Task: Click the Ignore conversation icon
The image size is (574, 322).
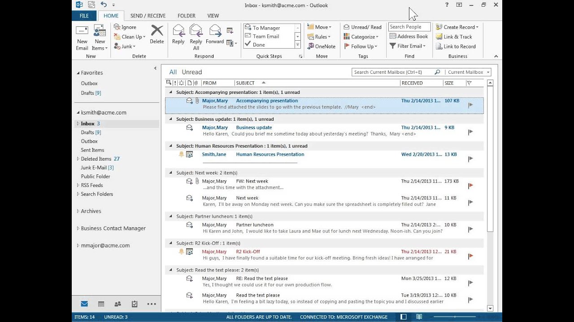Action: tap(117, 27)
